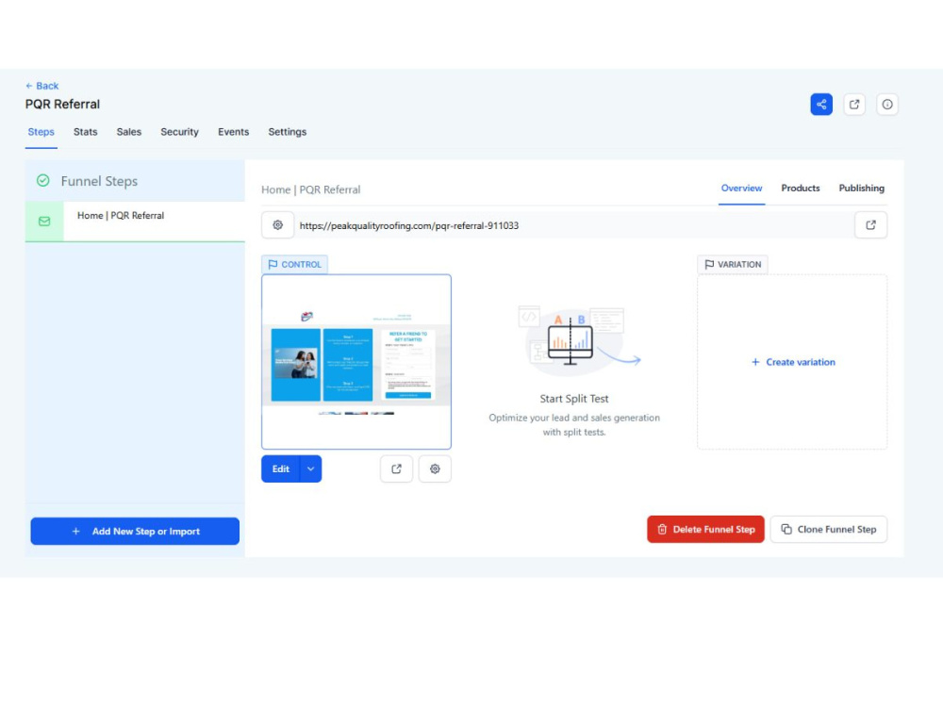Expand the Edit button dropdown arrow
This screenshot has height=706, width=943.
(310, 468)
